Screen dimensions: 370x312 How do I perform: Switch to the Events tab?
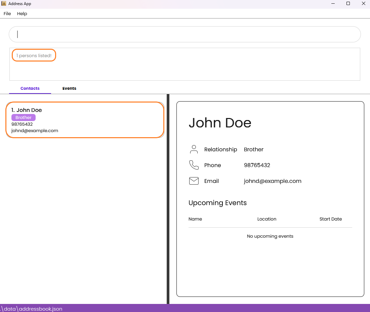pos(69,88)
